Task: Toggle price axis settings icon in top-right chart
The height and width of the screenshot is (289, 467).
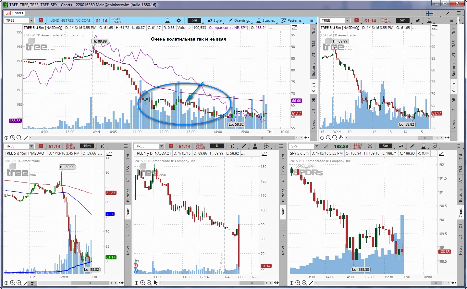Action: pyautogui.click(x=435, y=28)
